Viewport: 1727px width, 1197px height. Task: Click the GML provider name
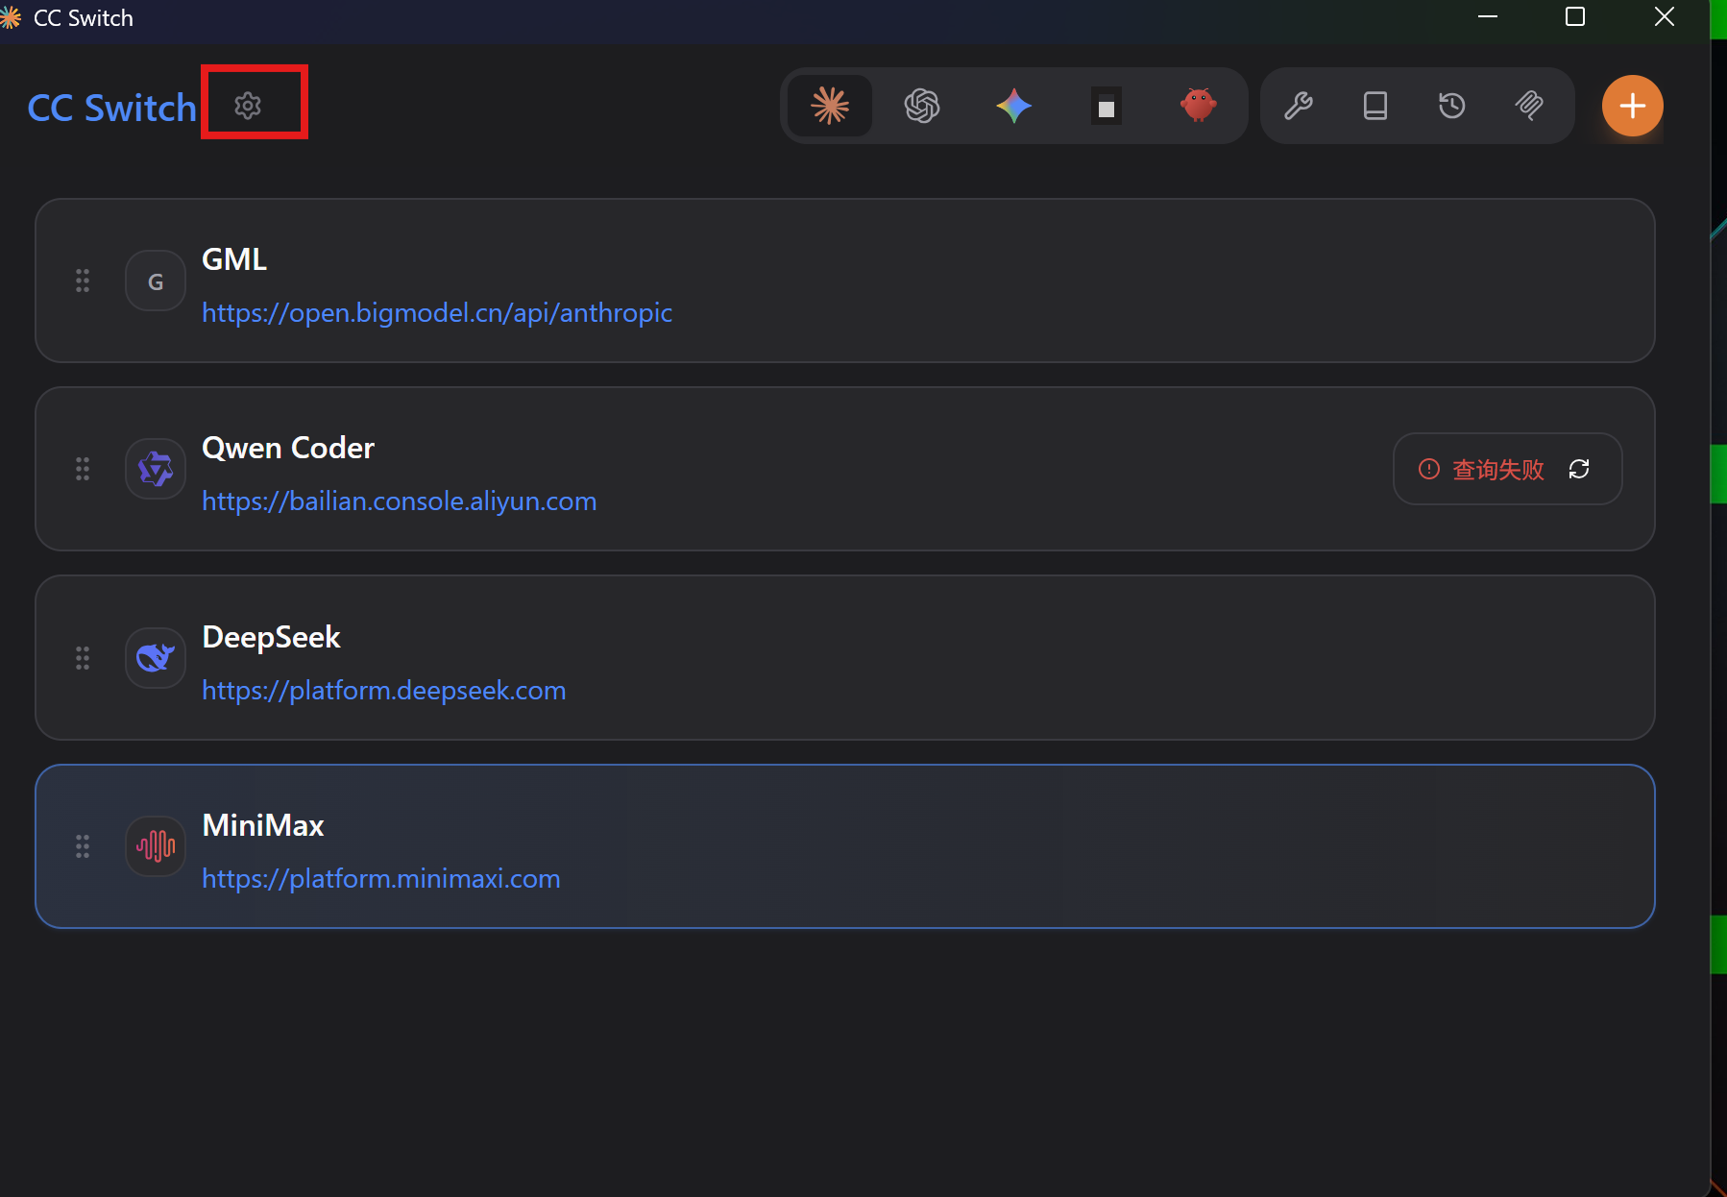pos(234,259)
